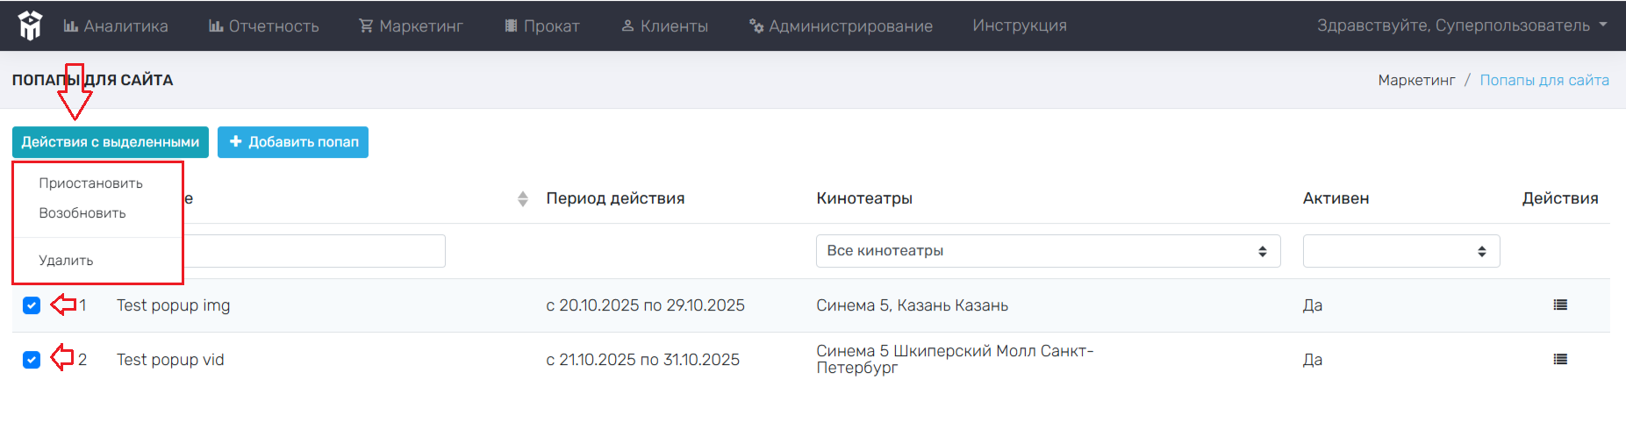Click the Синема 5 Шкиперский Молл cell
1626x437 pixels.
[x=955, y=359]
